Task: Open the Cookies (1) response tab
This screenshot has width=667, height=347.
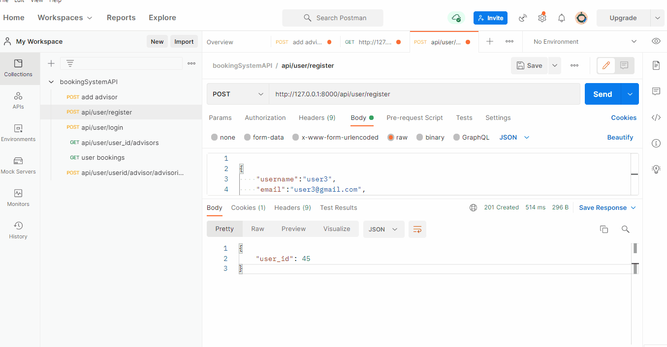Action: pos(248,208)
